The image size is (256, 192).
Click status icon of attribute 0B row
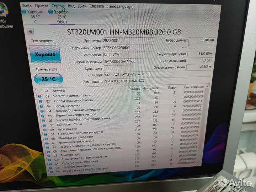(46, 139)
